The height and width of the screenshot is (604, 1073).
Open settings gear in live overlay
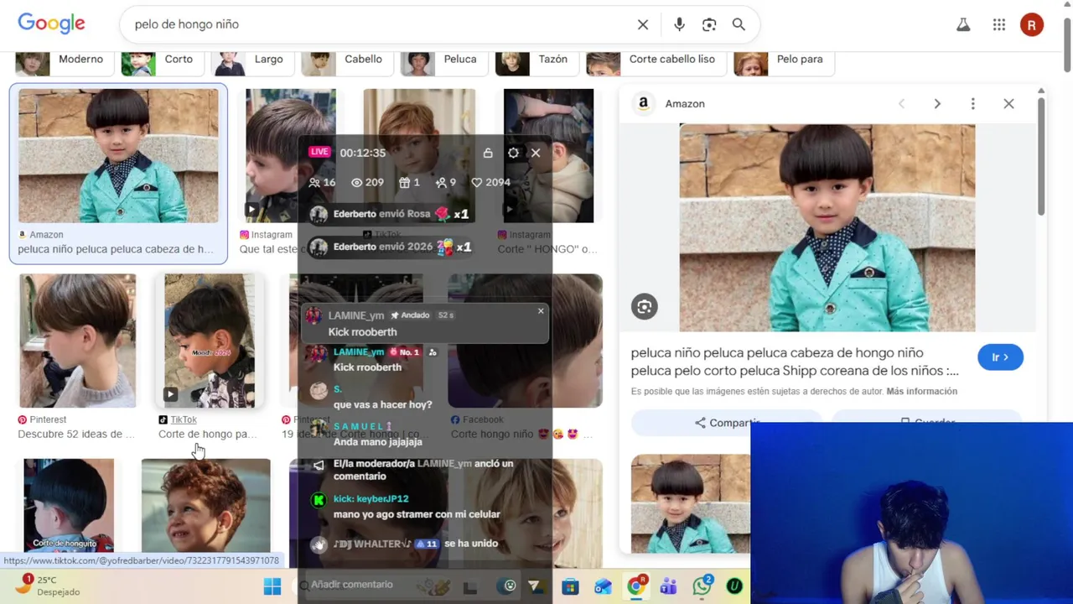pos(513,153)
